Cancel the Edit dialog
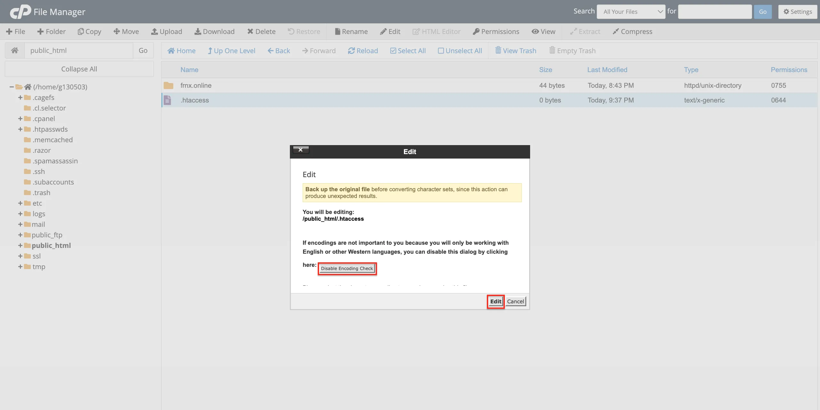820x410 pixels. pyautogui.click(x=515, y=301)
